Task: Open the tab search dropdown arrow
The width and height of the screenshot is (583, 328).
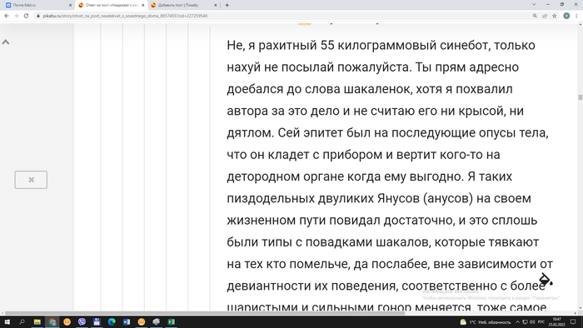Action: pos(534,4)
